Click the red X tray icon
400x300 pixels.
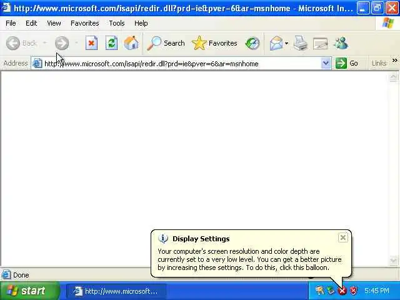(342, 290)
